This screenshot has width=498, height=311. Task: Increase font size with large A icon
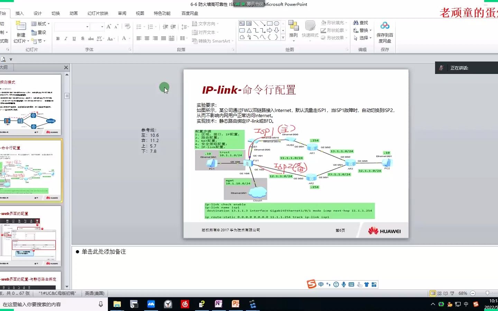click(x=109, y=27)
